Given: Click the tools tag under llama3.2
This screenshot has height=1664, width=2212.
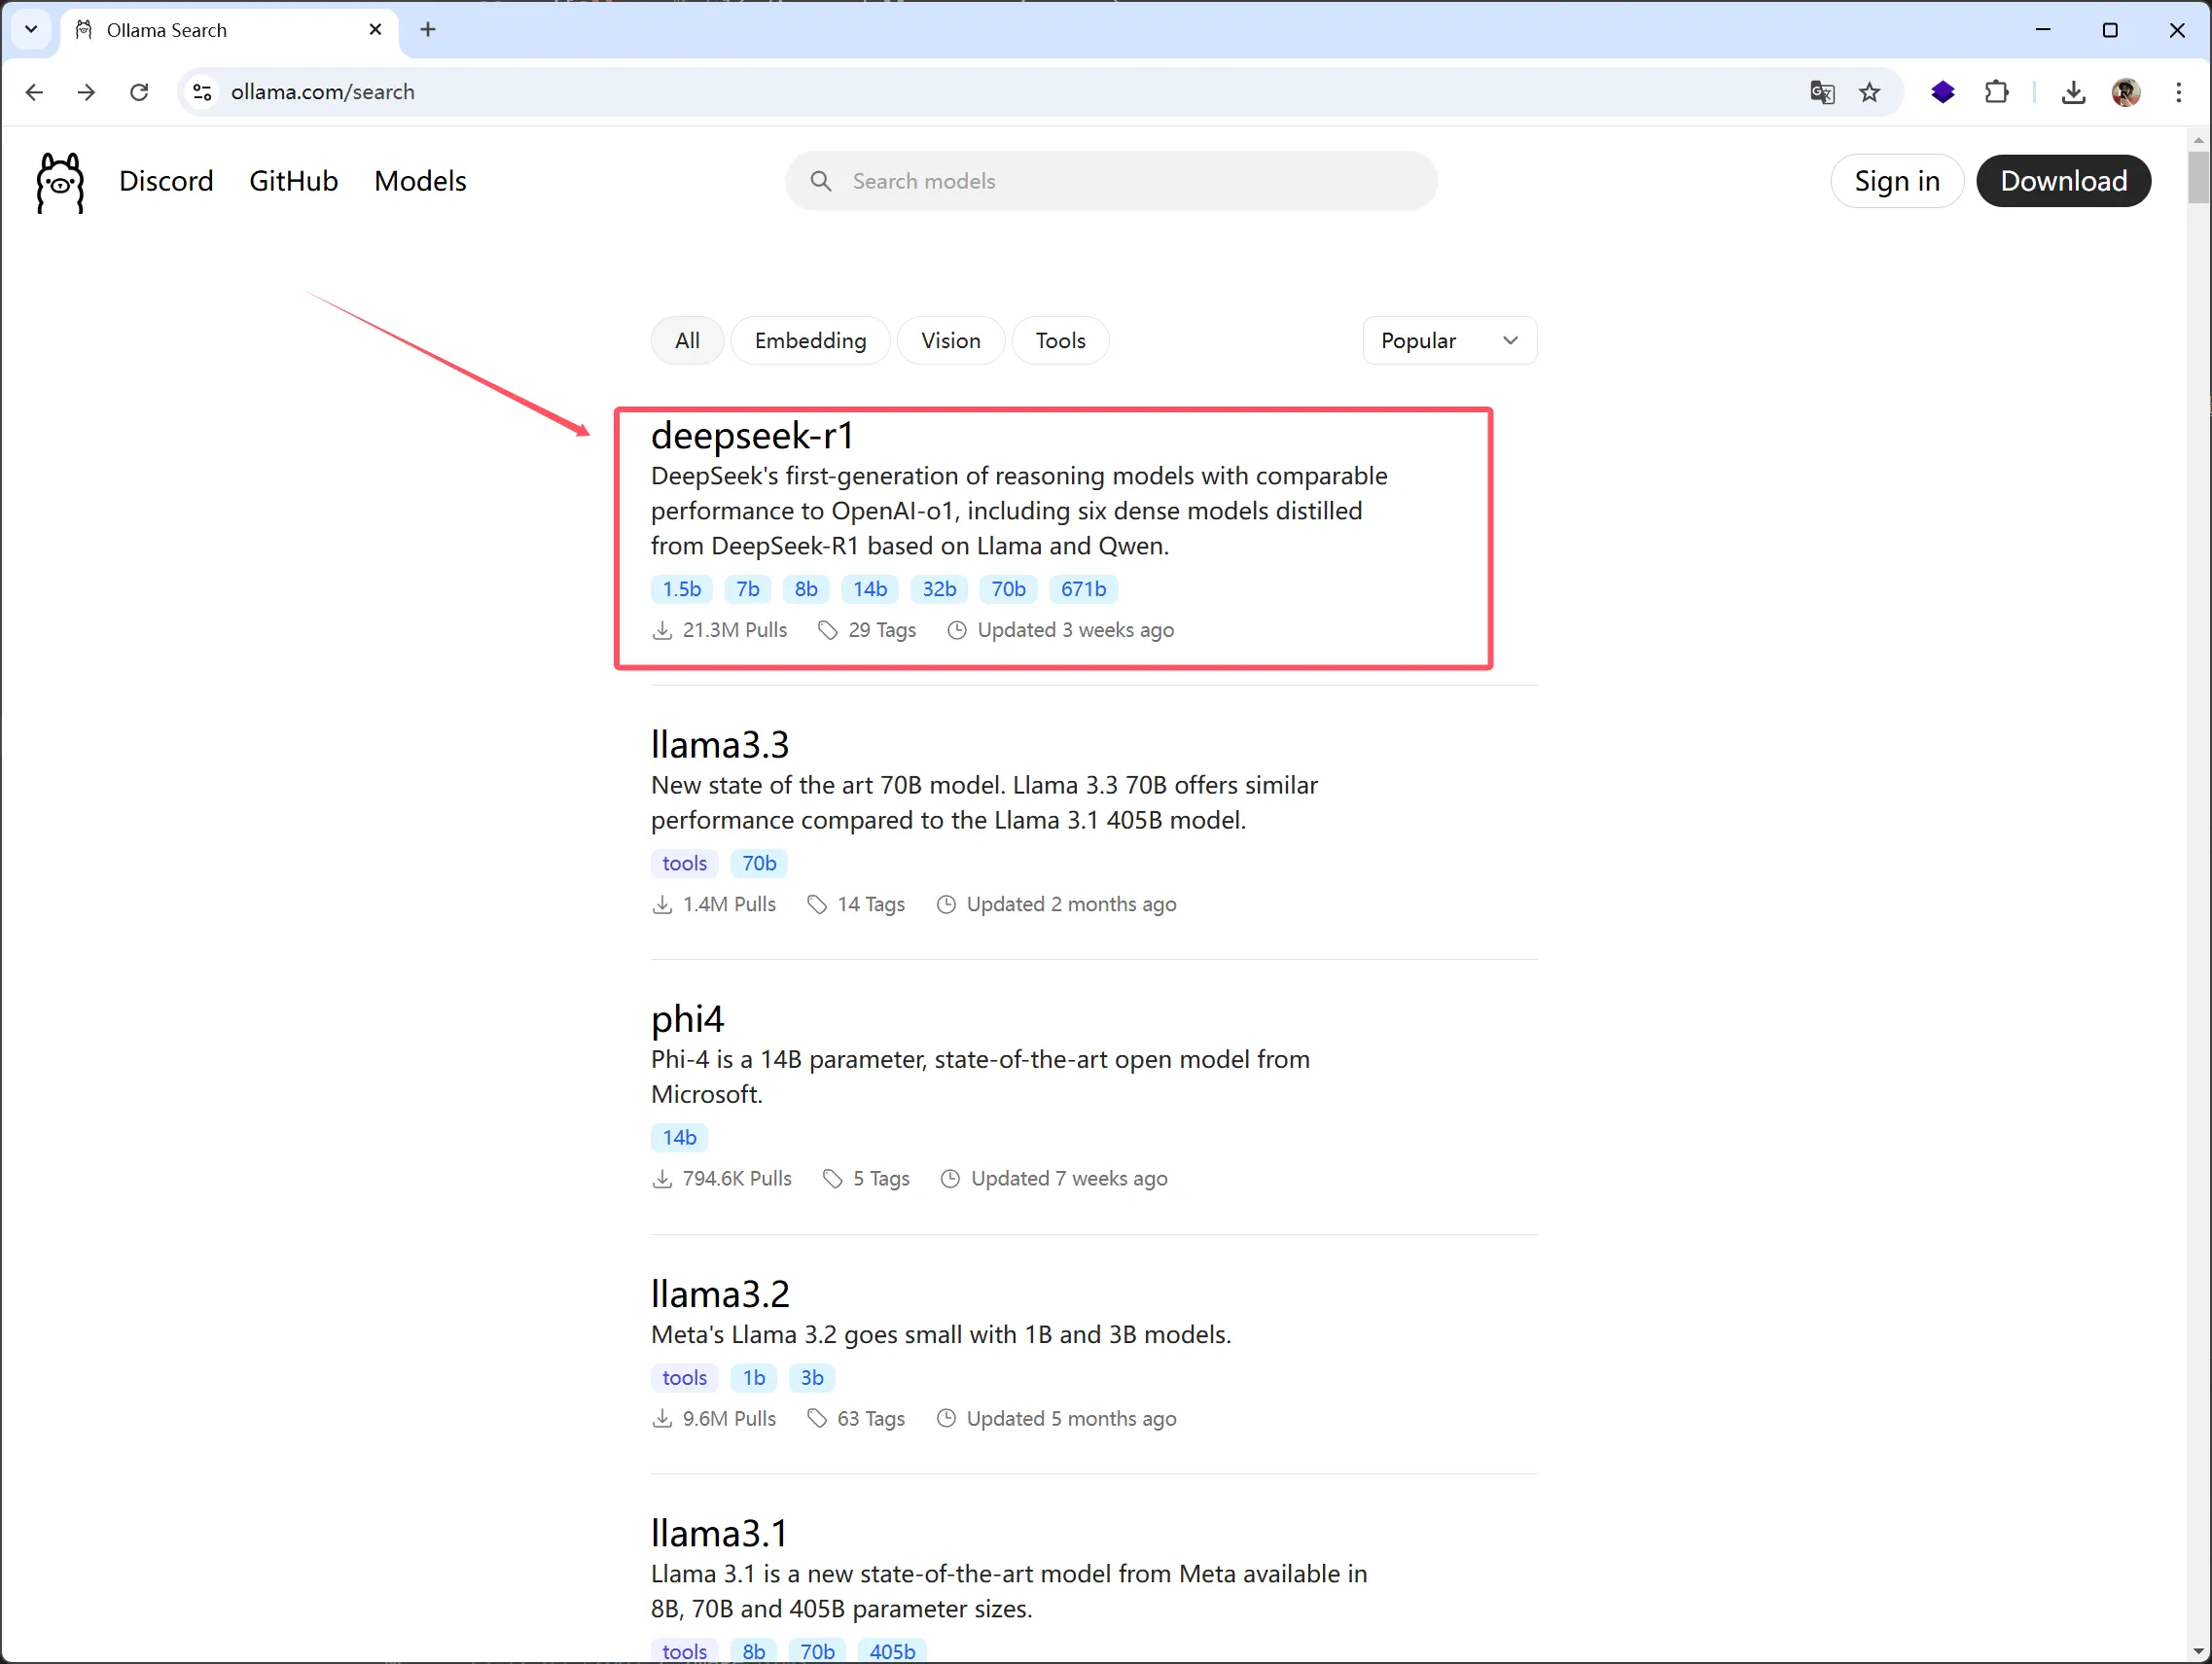Looking at the screenshot, I should coord(684,1378).
